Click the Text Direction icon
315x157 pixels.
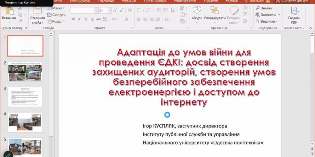pyautogui.click(x=182, y=8)
